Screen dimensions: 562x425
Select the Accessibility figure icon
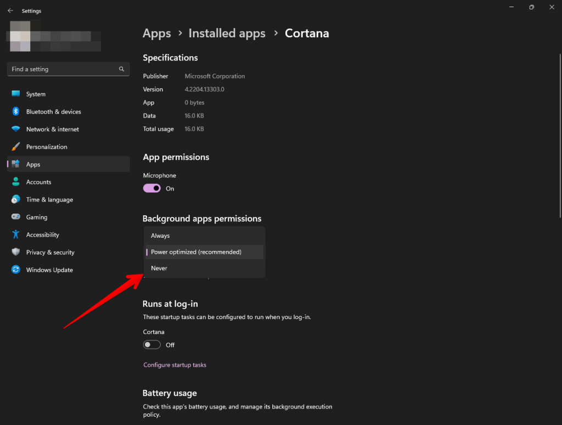coord(15,234)
